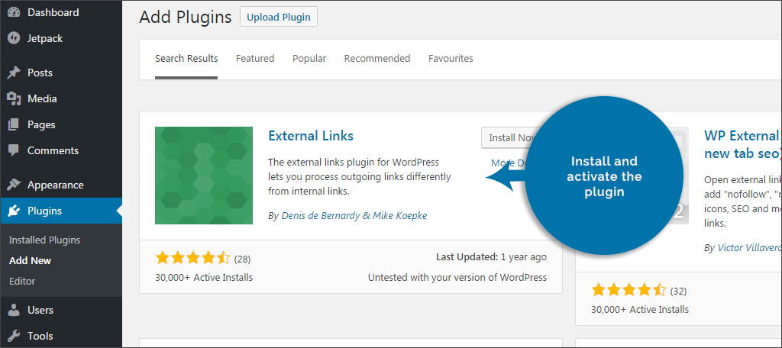Click the (28) ratings count
The image size is (782, 348).
tap(242, 259)
